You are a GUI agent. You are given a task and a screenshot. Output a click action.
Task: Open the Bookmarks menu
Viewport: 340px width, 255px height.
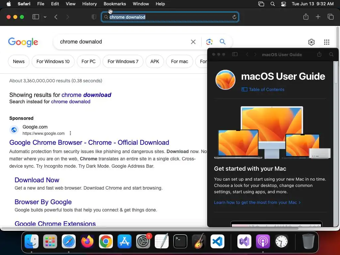pyautogui.click(x=115, y=4)
